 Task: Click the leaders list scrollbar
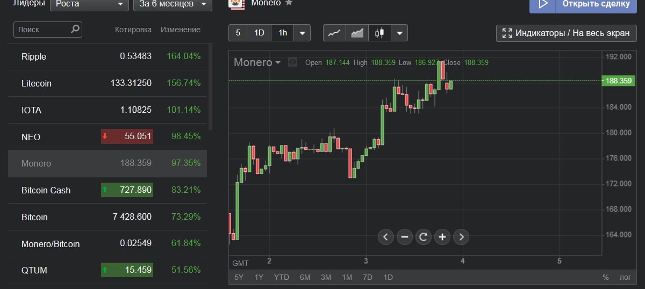pos(211,87)
